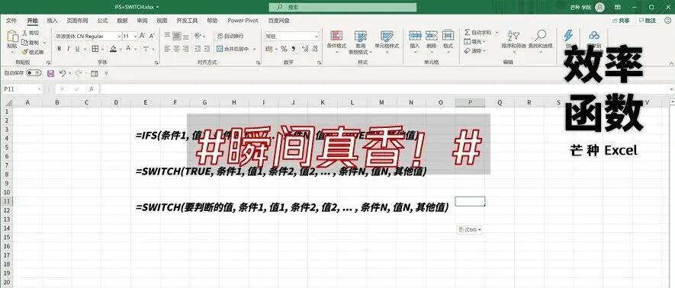Set top vertical alignment
Image resolution: width=675 pixels, height=288 pixels.
(x=167, y=36)
